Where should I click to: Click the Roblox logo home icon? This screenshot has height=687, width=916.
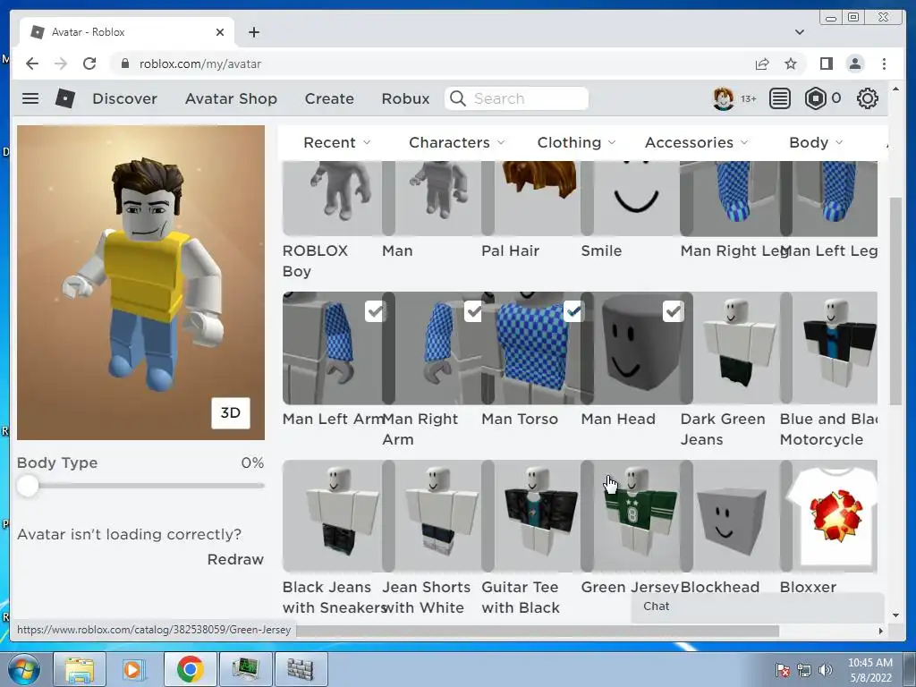(64, 98)
